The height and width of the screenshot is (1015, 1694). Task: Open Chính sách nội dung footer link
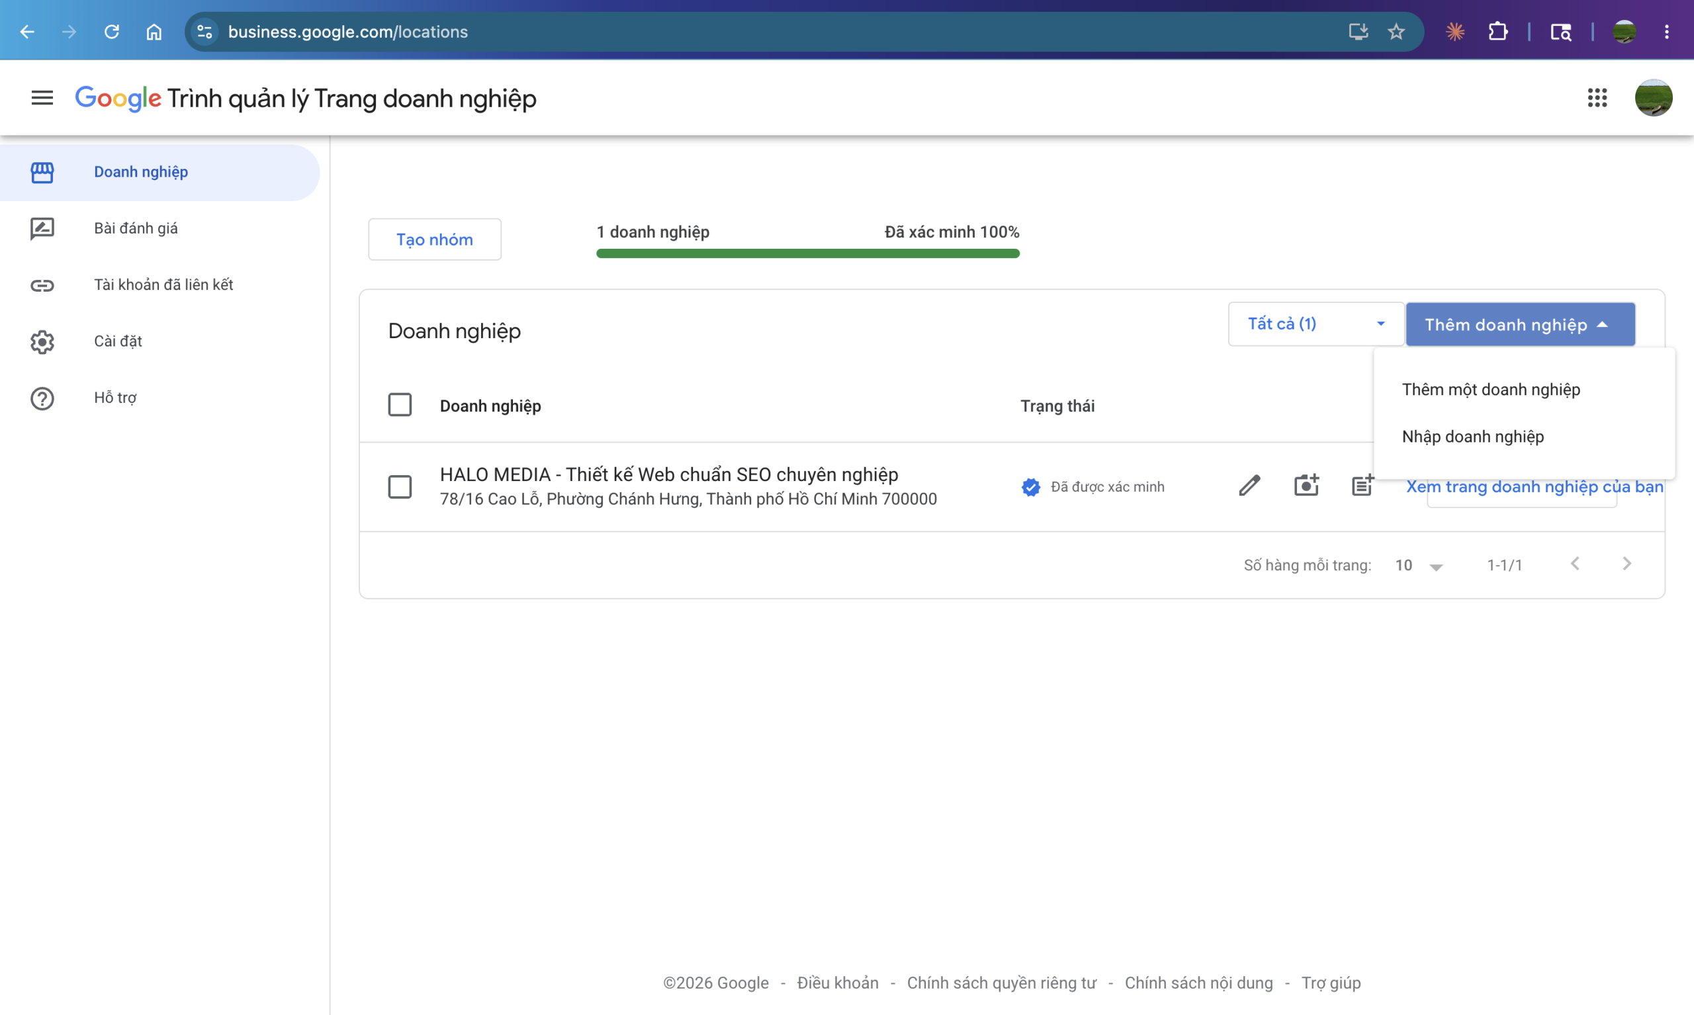coord(1198,983)
